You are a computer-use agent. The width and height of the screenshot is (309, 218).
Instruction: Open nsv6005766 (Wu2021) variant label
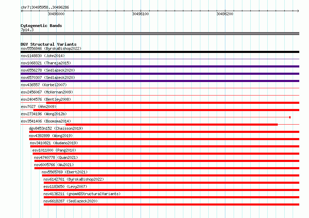point(54,165)
